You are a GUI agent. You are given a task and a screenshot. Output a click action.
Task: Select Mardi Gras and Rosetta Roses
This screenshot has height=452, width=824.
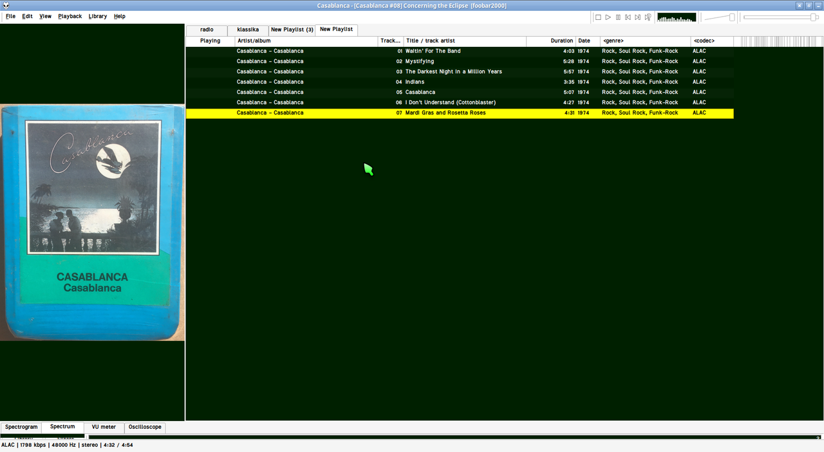[460, 113]
